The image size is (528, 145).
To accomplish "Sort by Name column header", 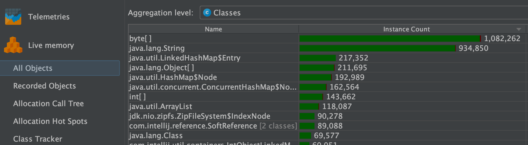I will click(x=213, y=29).
